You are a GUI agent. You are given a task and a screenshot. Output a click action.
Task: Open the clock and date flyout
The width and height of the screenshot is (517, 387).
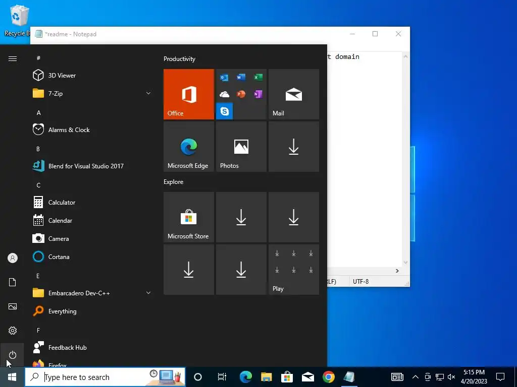474,377
